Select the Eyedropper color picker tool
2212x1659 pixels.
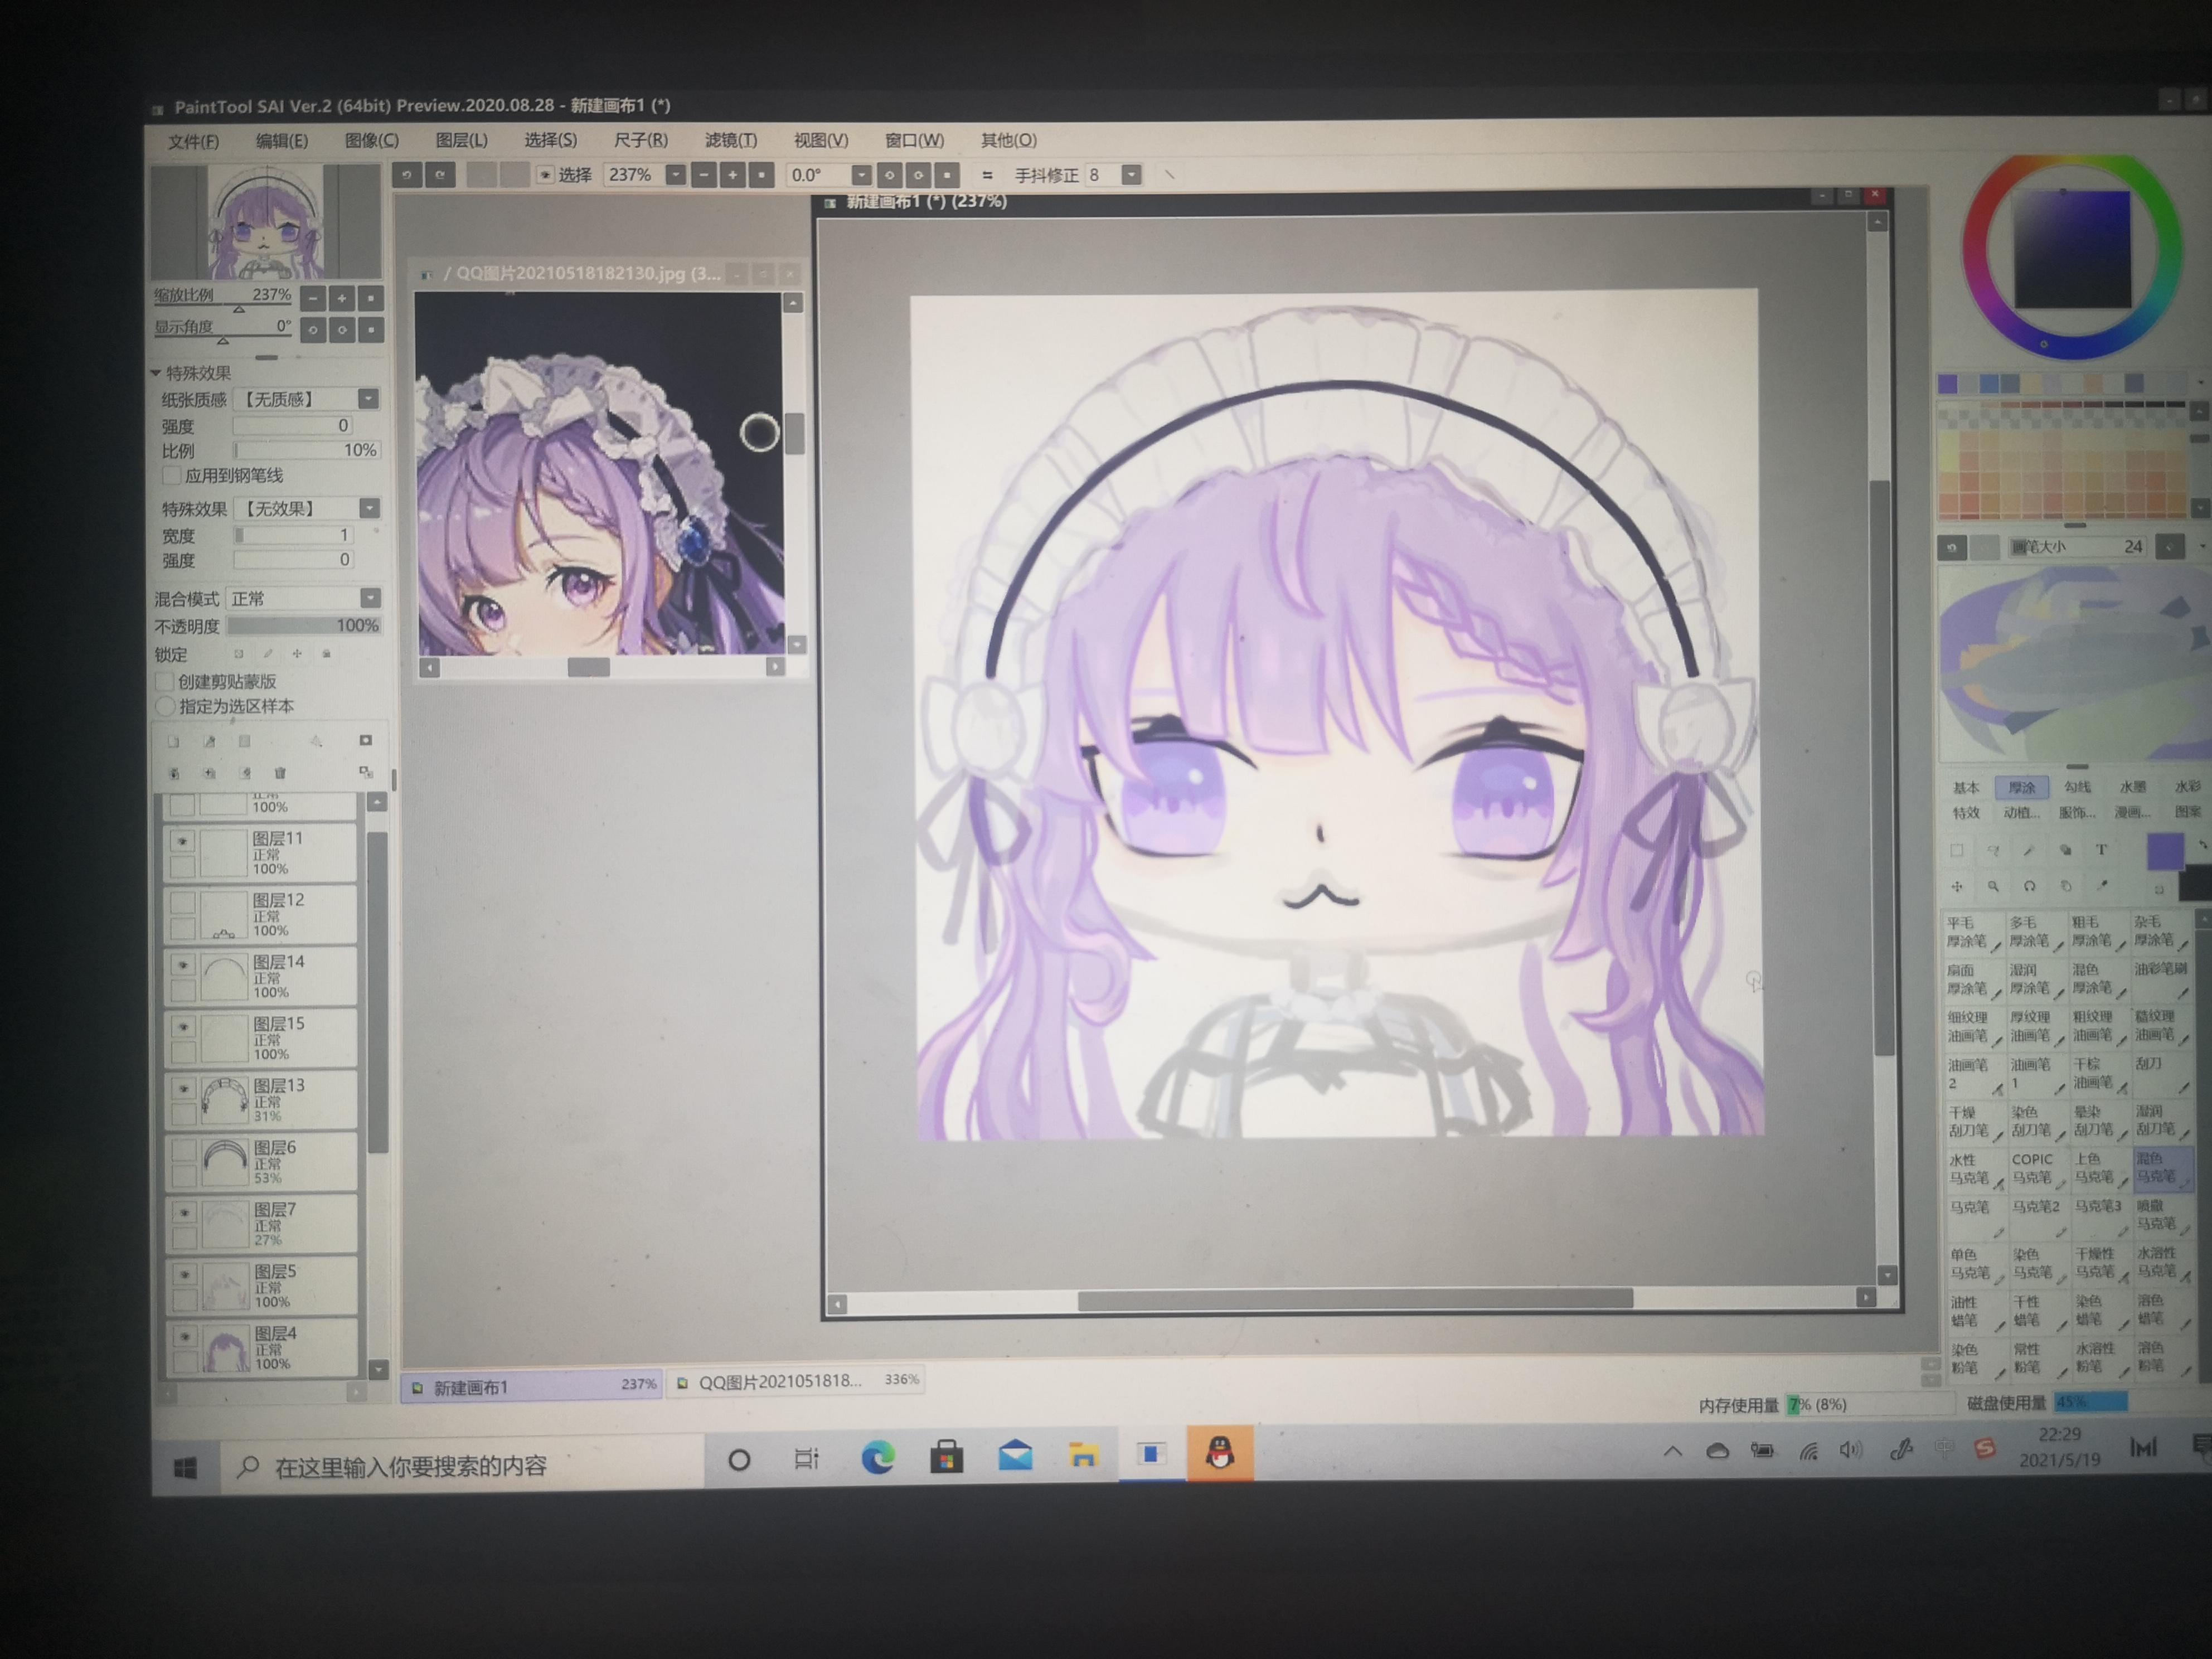(2102, 886)
